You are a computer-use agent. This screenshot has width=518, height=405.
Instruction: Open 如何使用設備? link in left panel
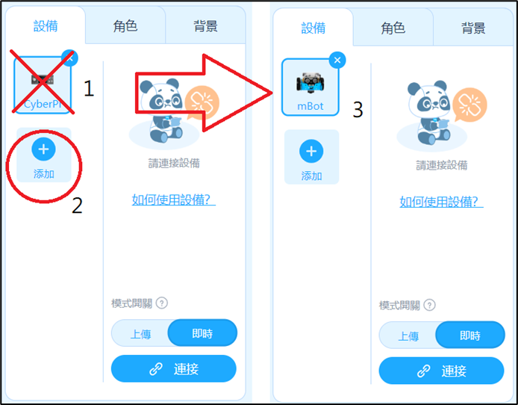point(174,200)
